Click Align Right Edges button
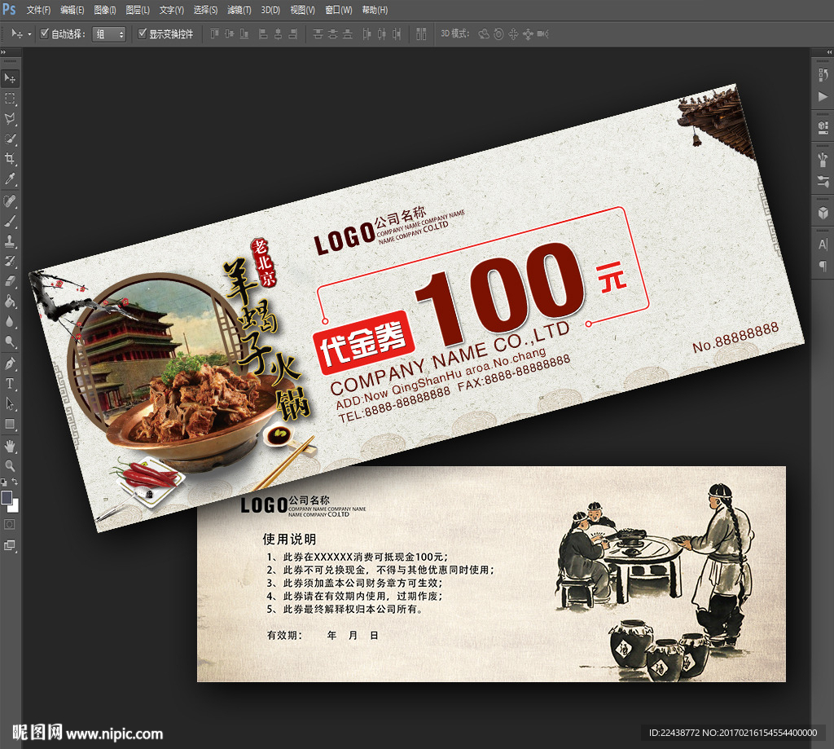The height and width of the screenshot is (749, 834). pyautogui.click(x=292, y=34)
